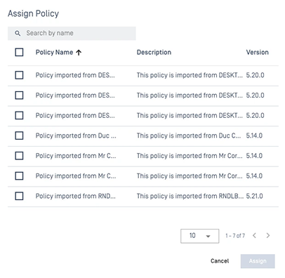This screenshot has height=278, width=285.
Task: Focus the Search by name field
Action: [x=72, y=33]
